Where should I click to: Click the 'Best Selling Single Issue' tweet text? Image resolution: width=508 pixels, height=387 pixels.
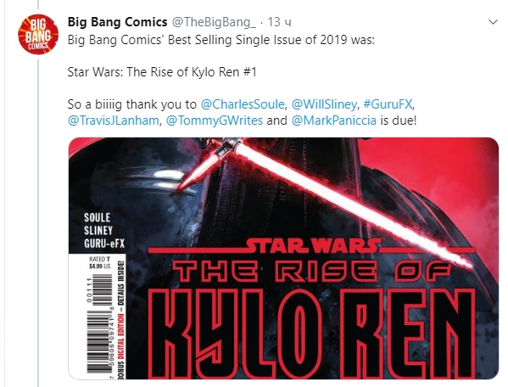pyautogui.click(x=221, y=40)
